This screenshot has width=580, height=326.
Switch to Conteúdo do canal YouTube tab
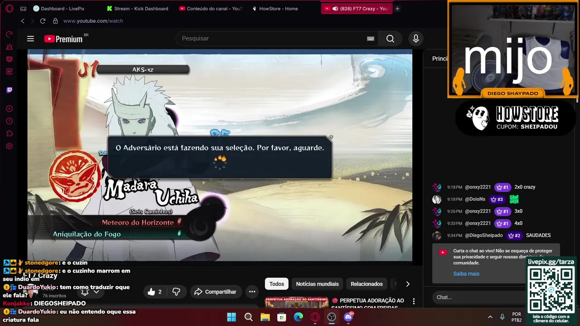click(211, 9)
